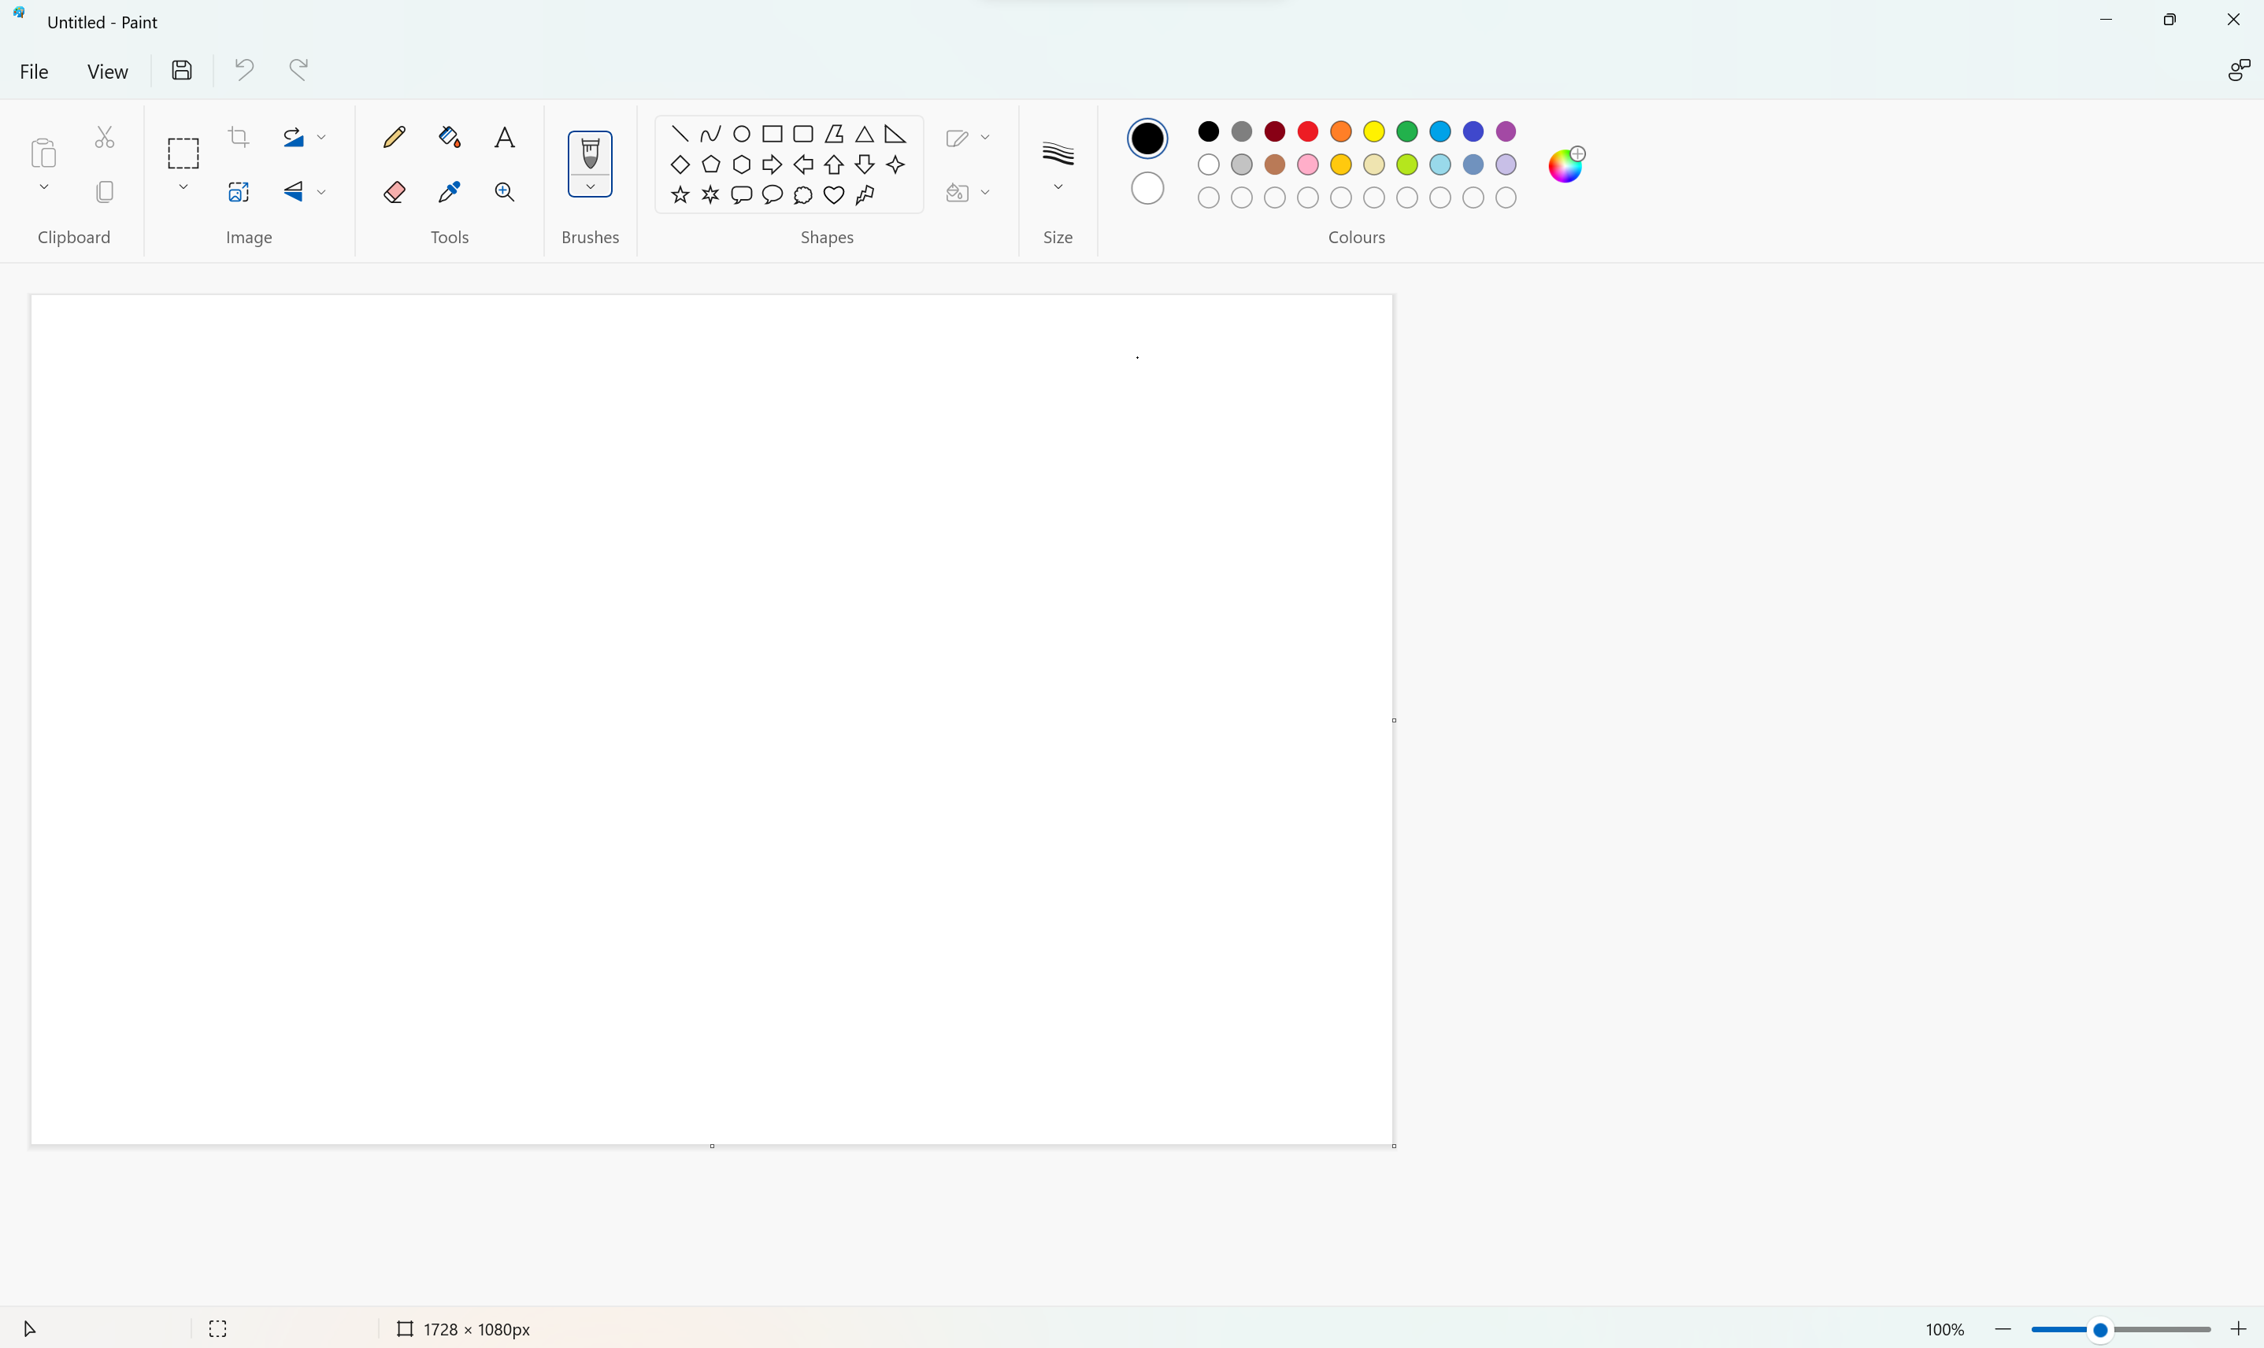Click the canvas bottom-right resize handle
Viewport: 2264px width, 1348px height.
tap(1394, 1147)
